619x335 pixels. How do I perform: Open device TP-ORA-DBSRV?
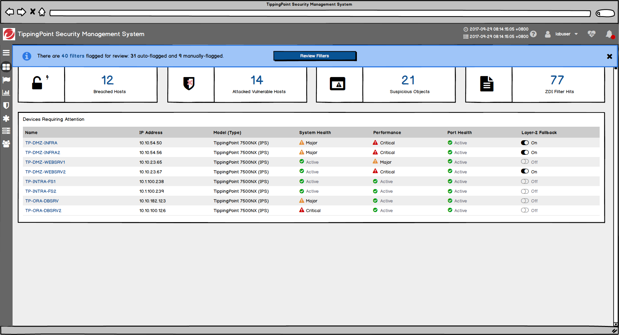(x=42, y=201)
